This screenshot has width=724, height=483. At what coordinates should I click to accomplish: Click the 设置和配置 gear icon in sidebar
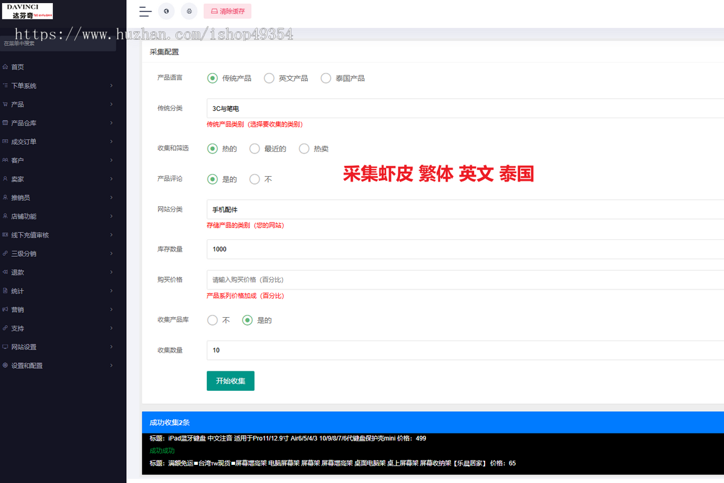(5, 365)
